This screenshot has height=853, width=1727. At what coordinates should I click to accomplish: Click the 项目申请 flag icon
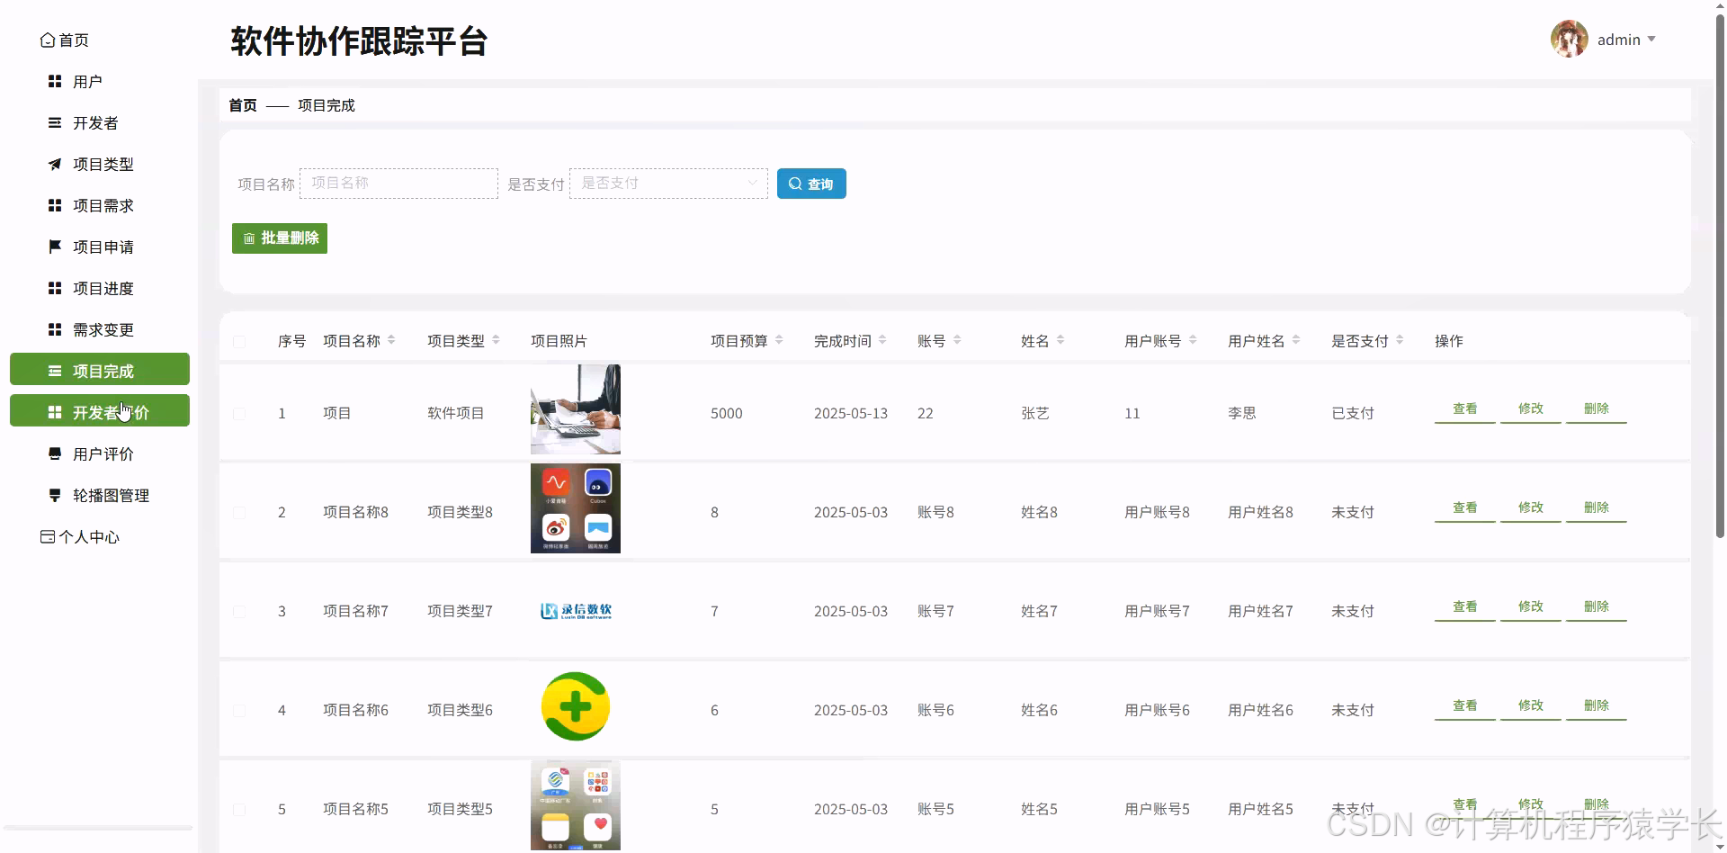click(x=54, y=247)
